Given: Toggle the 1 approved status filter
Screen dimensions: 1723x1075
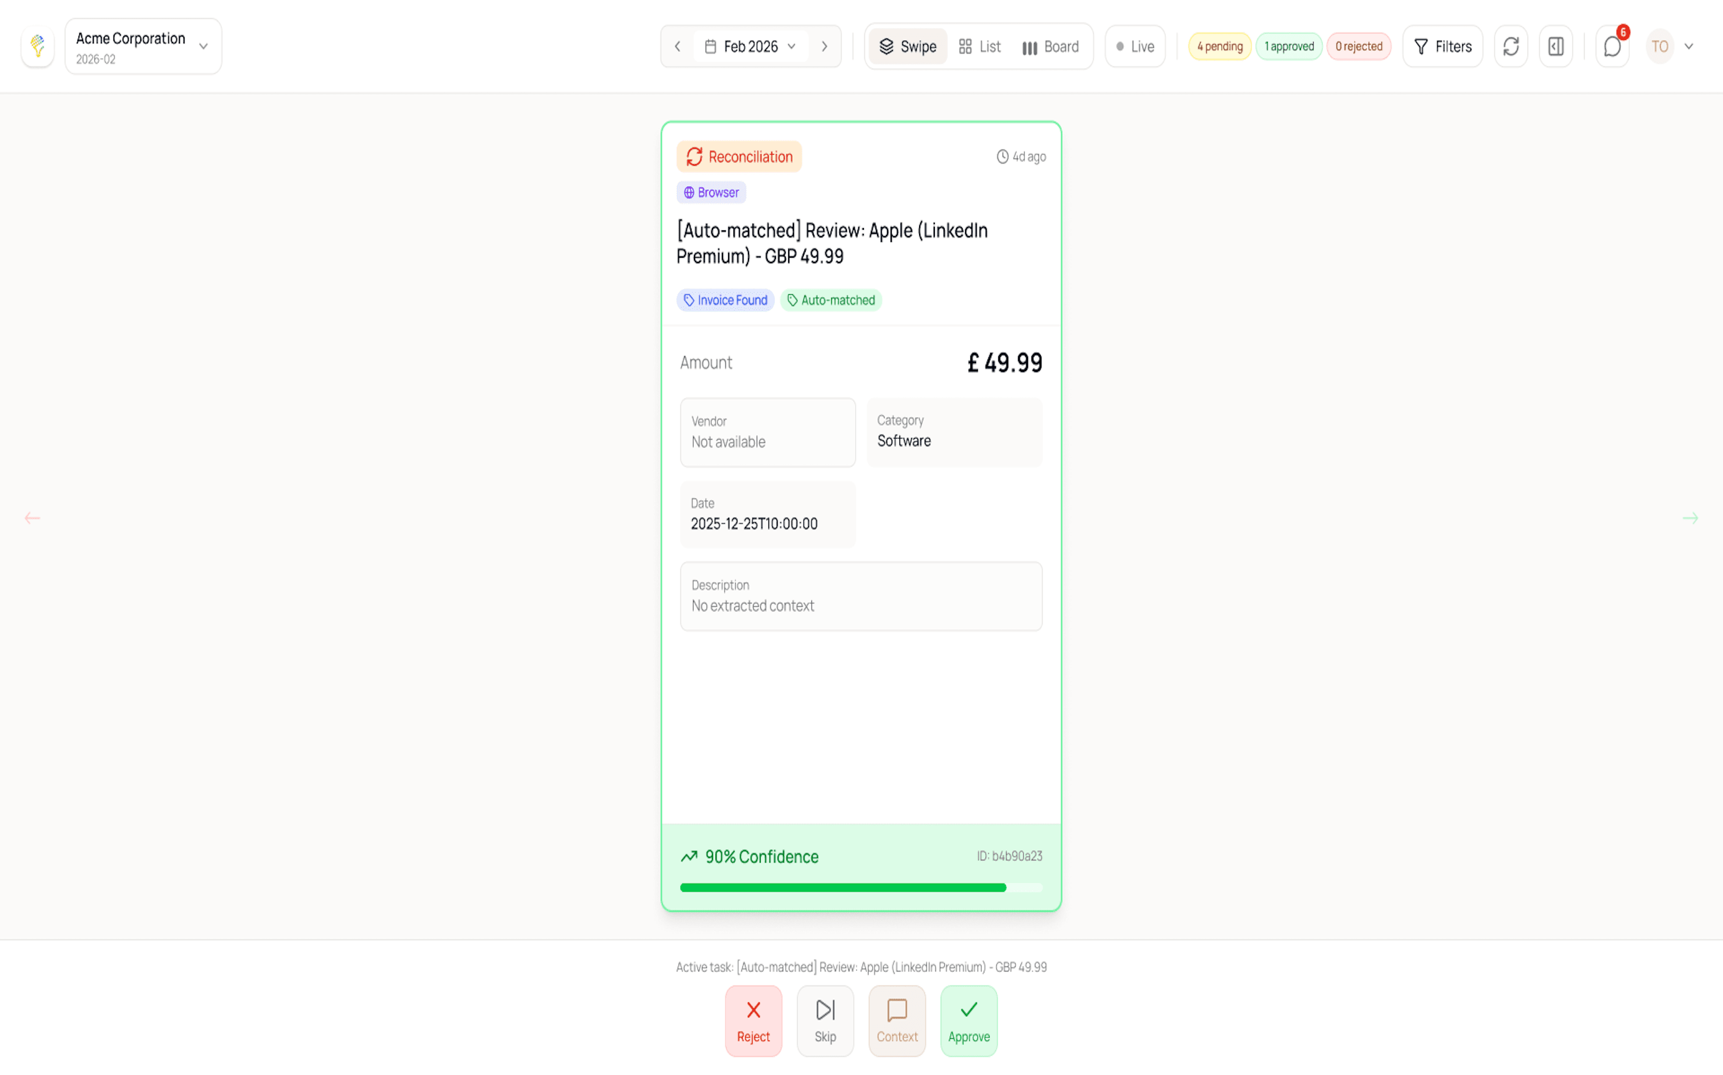Looking at the screenshot, I should pyautogui.click(x=1288, y=47).
